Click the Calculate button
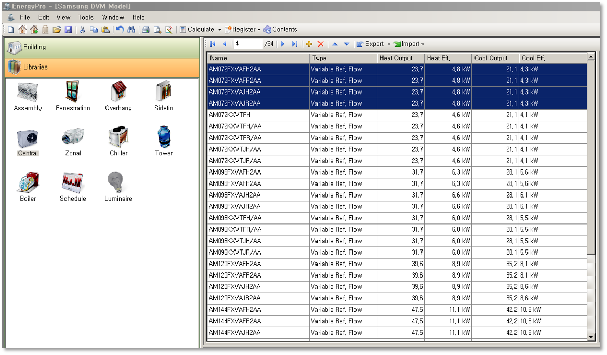 coord(197,30)
